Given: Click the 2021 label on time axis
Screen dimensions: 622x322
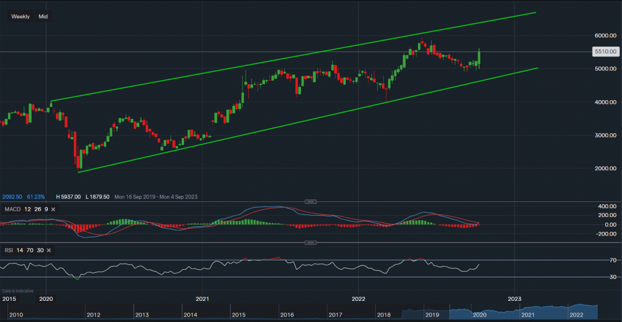Looking at the screenshot, I should (x=202, y=299).
